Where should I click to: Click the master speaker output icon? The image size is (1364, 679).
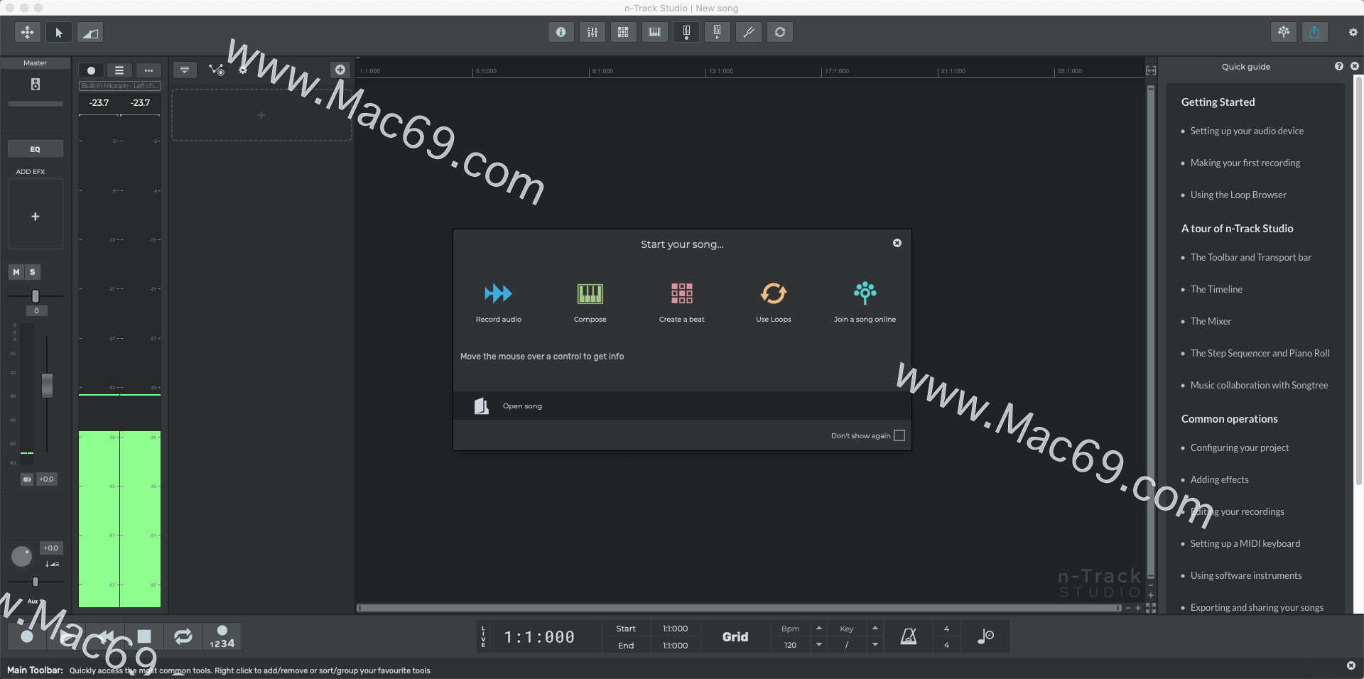click(x=36, y=85)
